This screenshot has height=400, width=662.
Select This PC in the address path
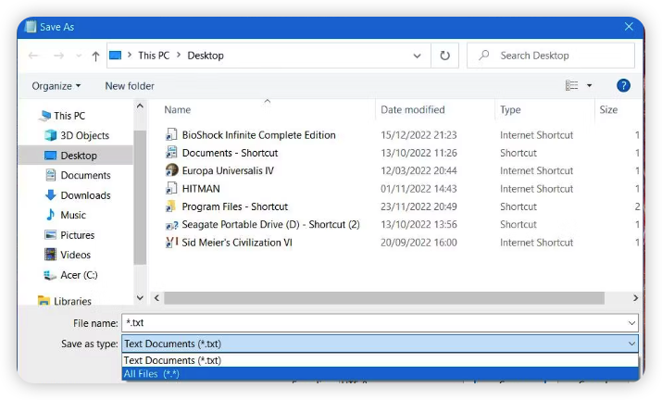pos(154,56)
